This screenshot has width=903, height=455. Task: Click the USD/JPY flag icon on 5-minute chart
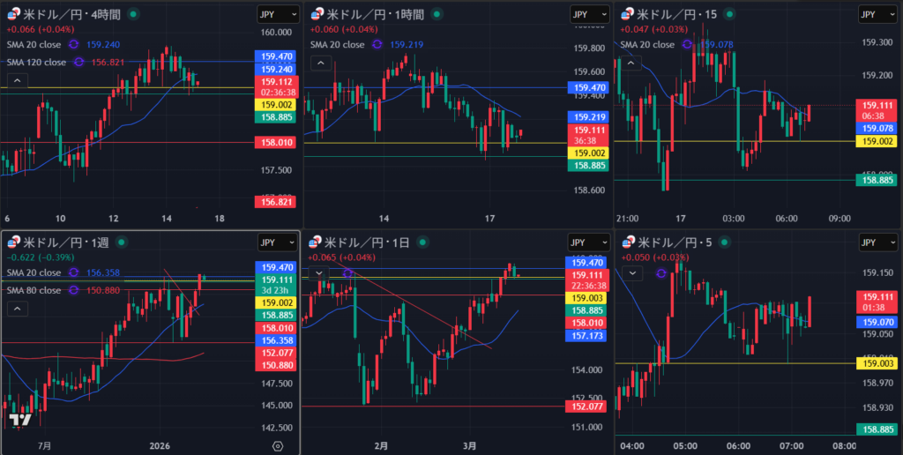tap(629, 242)
